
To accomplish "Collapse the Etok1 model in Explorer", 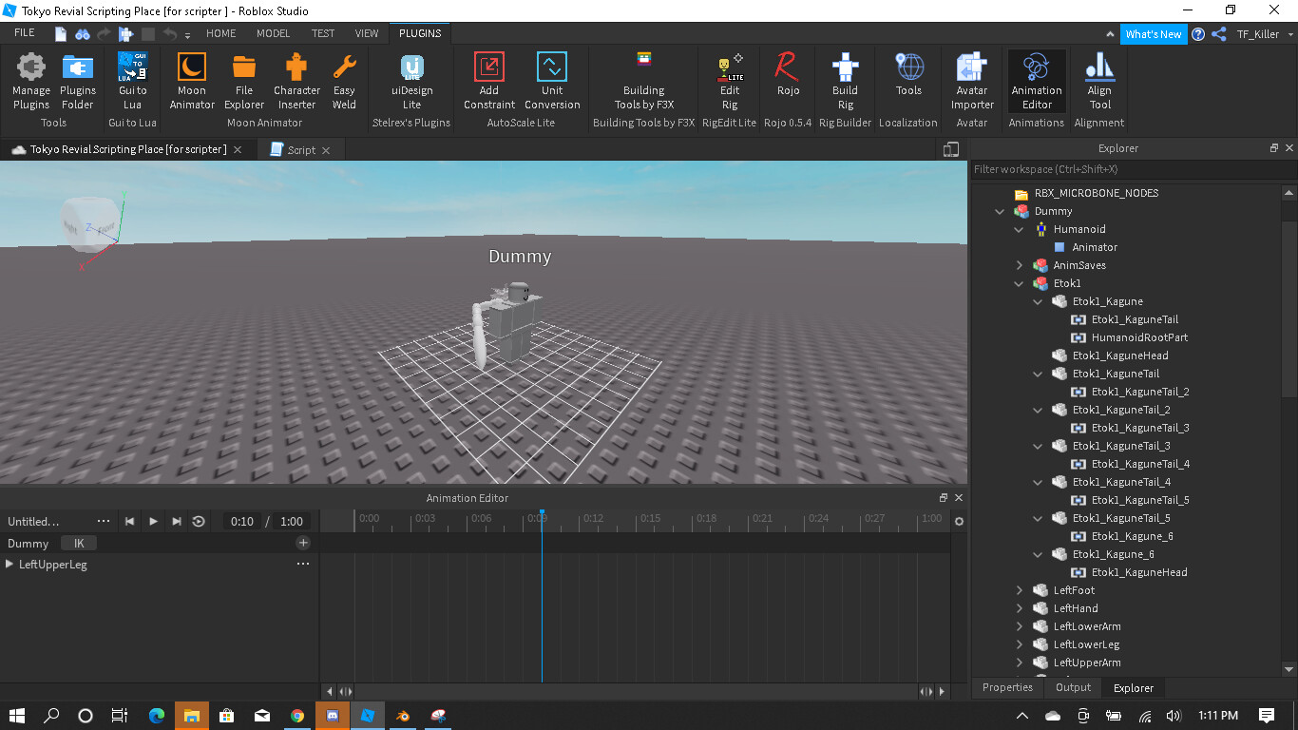I will [1020, 283].
